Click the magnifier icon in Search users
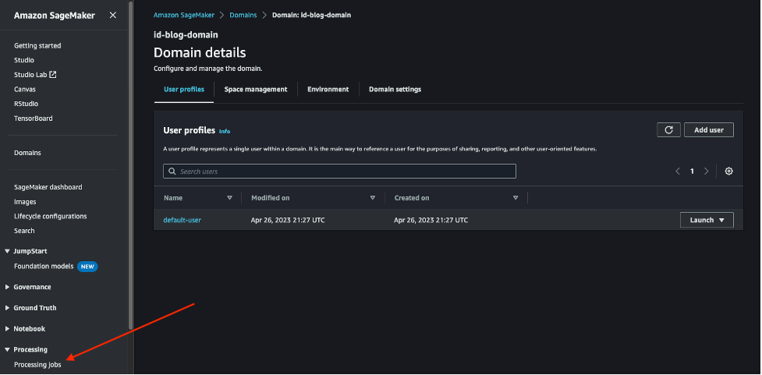762x375 pixels. coord(172,171)
